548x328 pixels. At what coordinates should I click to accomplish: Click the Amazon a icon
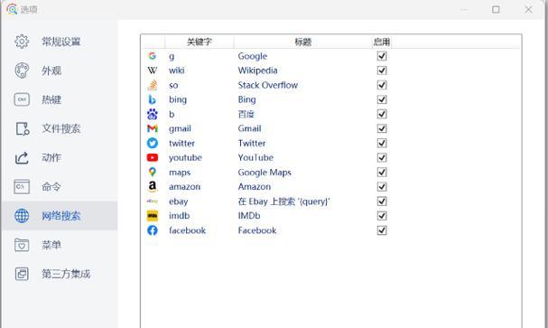click(x=152, y=187)
